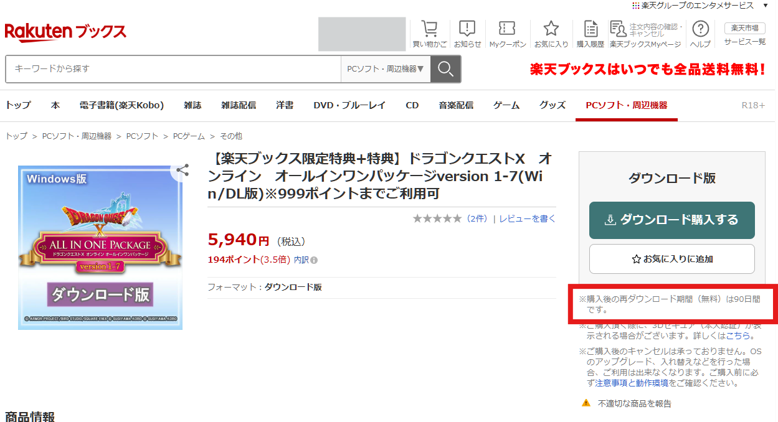The width and height of the screenshot is (778, 422).
Task: Click the 不適切な商品を報告 link
Action: click(x=635, y=403)
